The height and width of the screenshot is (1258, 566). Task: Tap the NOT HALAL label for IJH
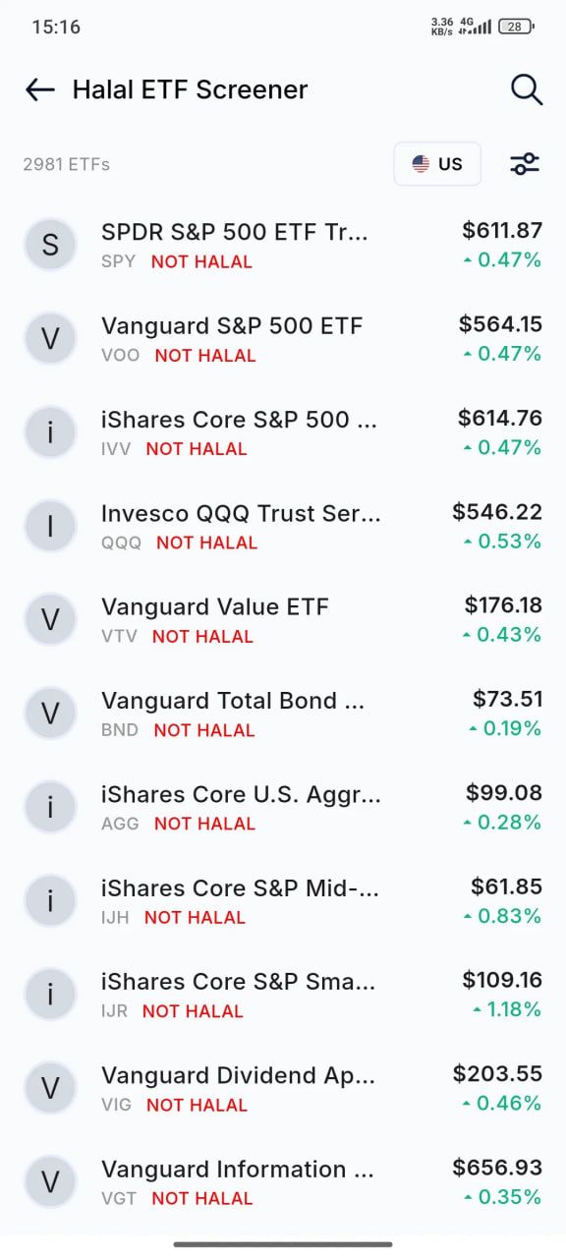[195, 918]
